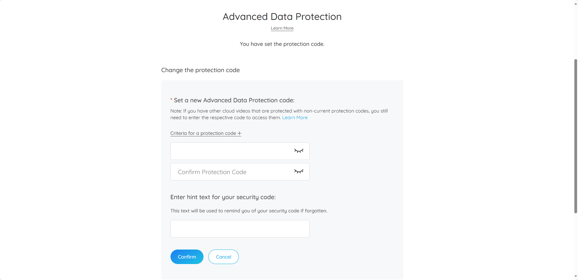This screenshot has height=280, width=578.
Task: Click the page's vertical scrollbar thumb
Action: pyautogui.click(x=576, y=136)
